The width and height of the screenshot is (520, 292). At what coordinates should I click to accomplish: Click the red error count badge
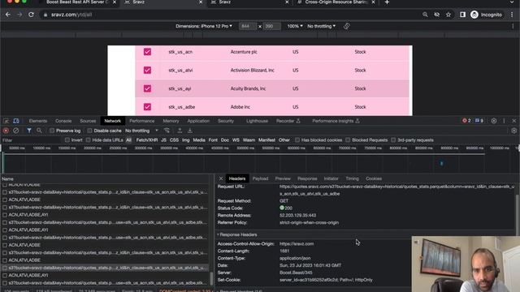(x=466, y=121)
